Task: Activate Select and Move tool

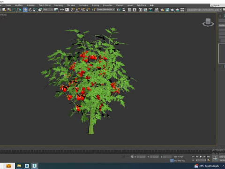Action: 25,10
